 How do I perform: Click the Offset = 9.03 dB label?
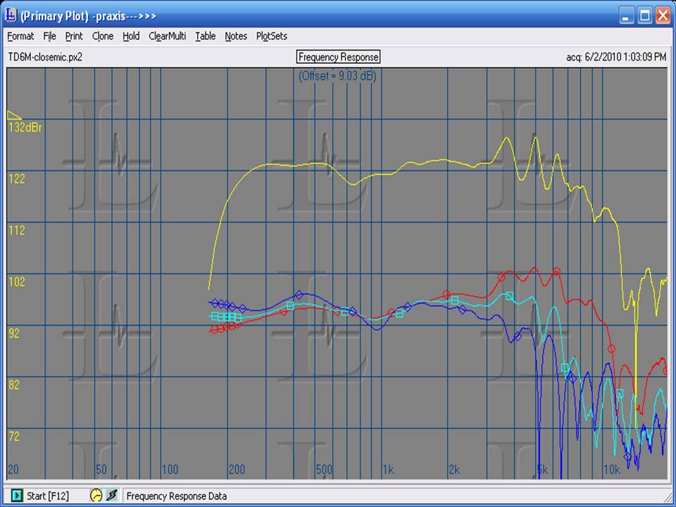tap(337, 76)
